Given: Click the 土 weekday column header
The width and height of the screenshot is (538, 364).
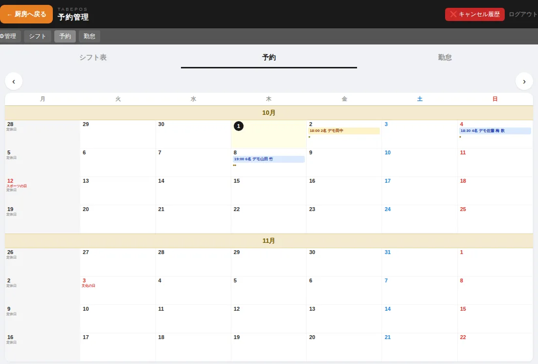Looking at the screenshot, I should click(420, 99).
